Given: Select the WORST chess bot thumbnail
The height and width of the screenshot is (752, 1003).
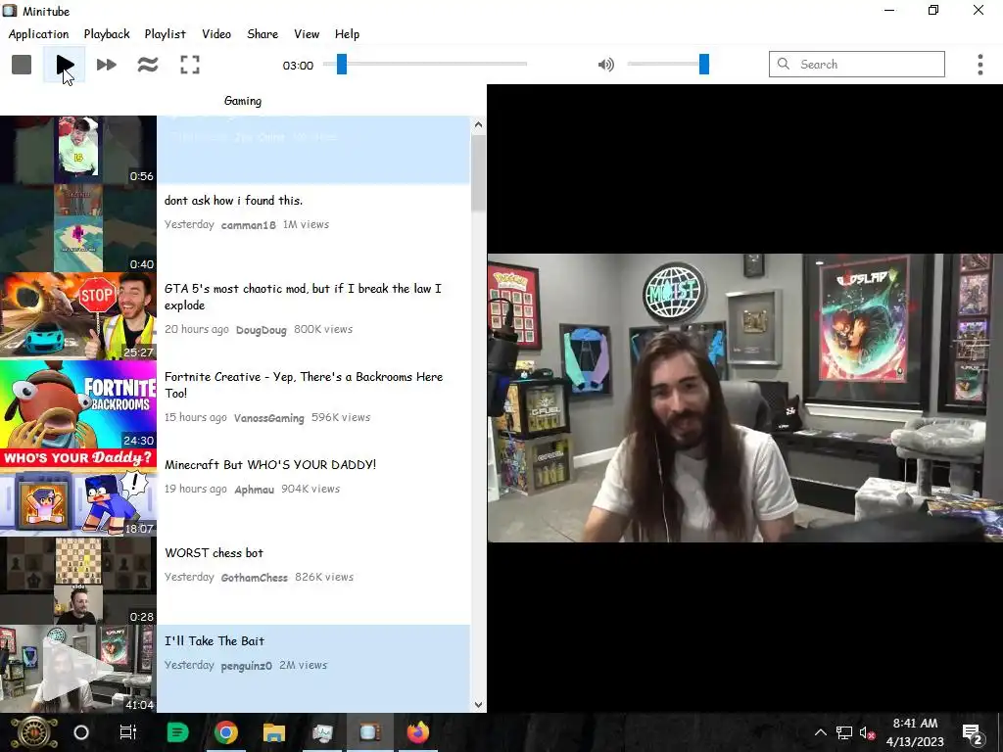Looking at the screenshot, I should click(x=78, y=581).
